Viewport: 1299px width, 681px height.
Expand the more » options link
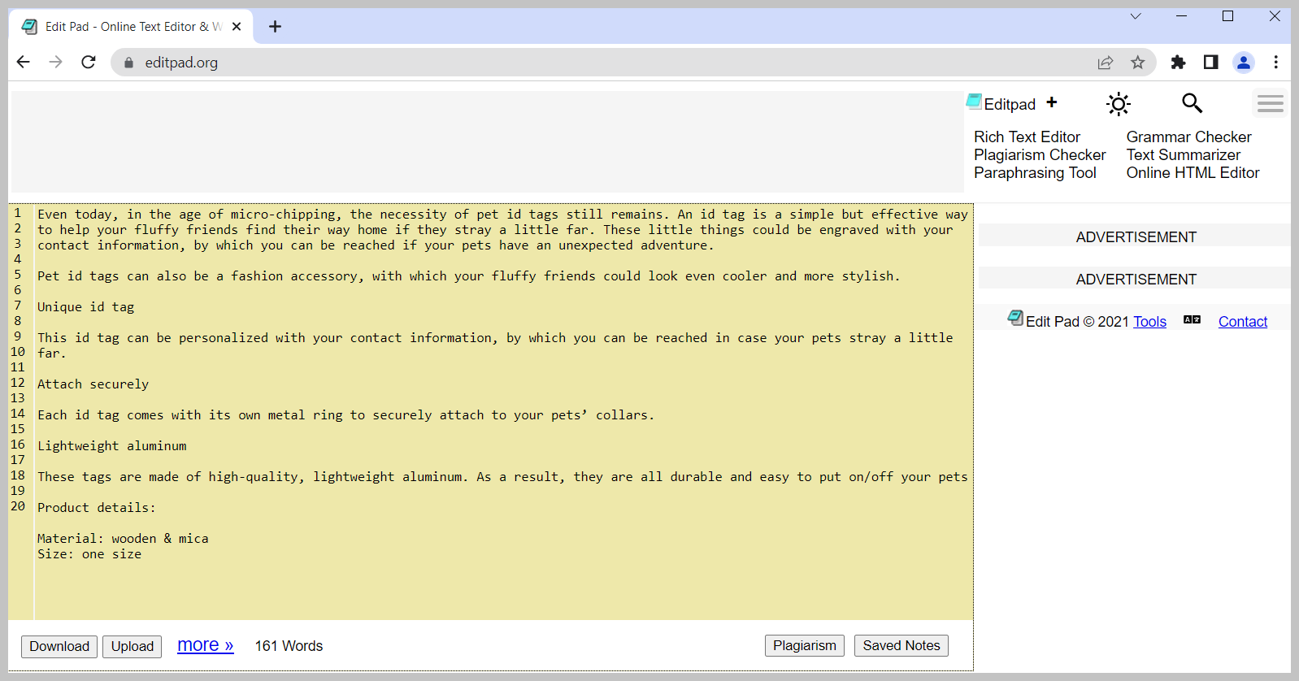pos(205,645)
